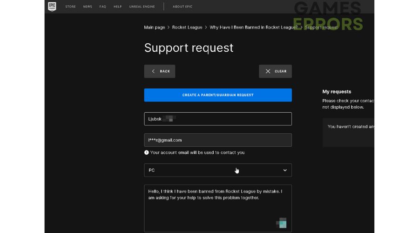The height and width of the screenshot is (233, 419).
Task: Open the ABOUT EPIC menu item
Action: tap(182, 7)
